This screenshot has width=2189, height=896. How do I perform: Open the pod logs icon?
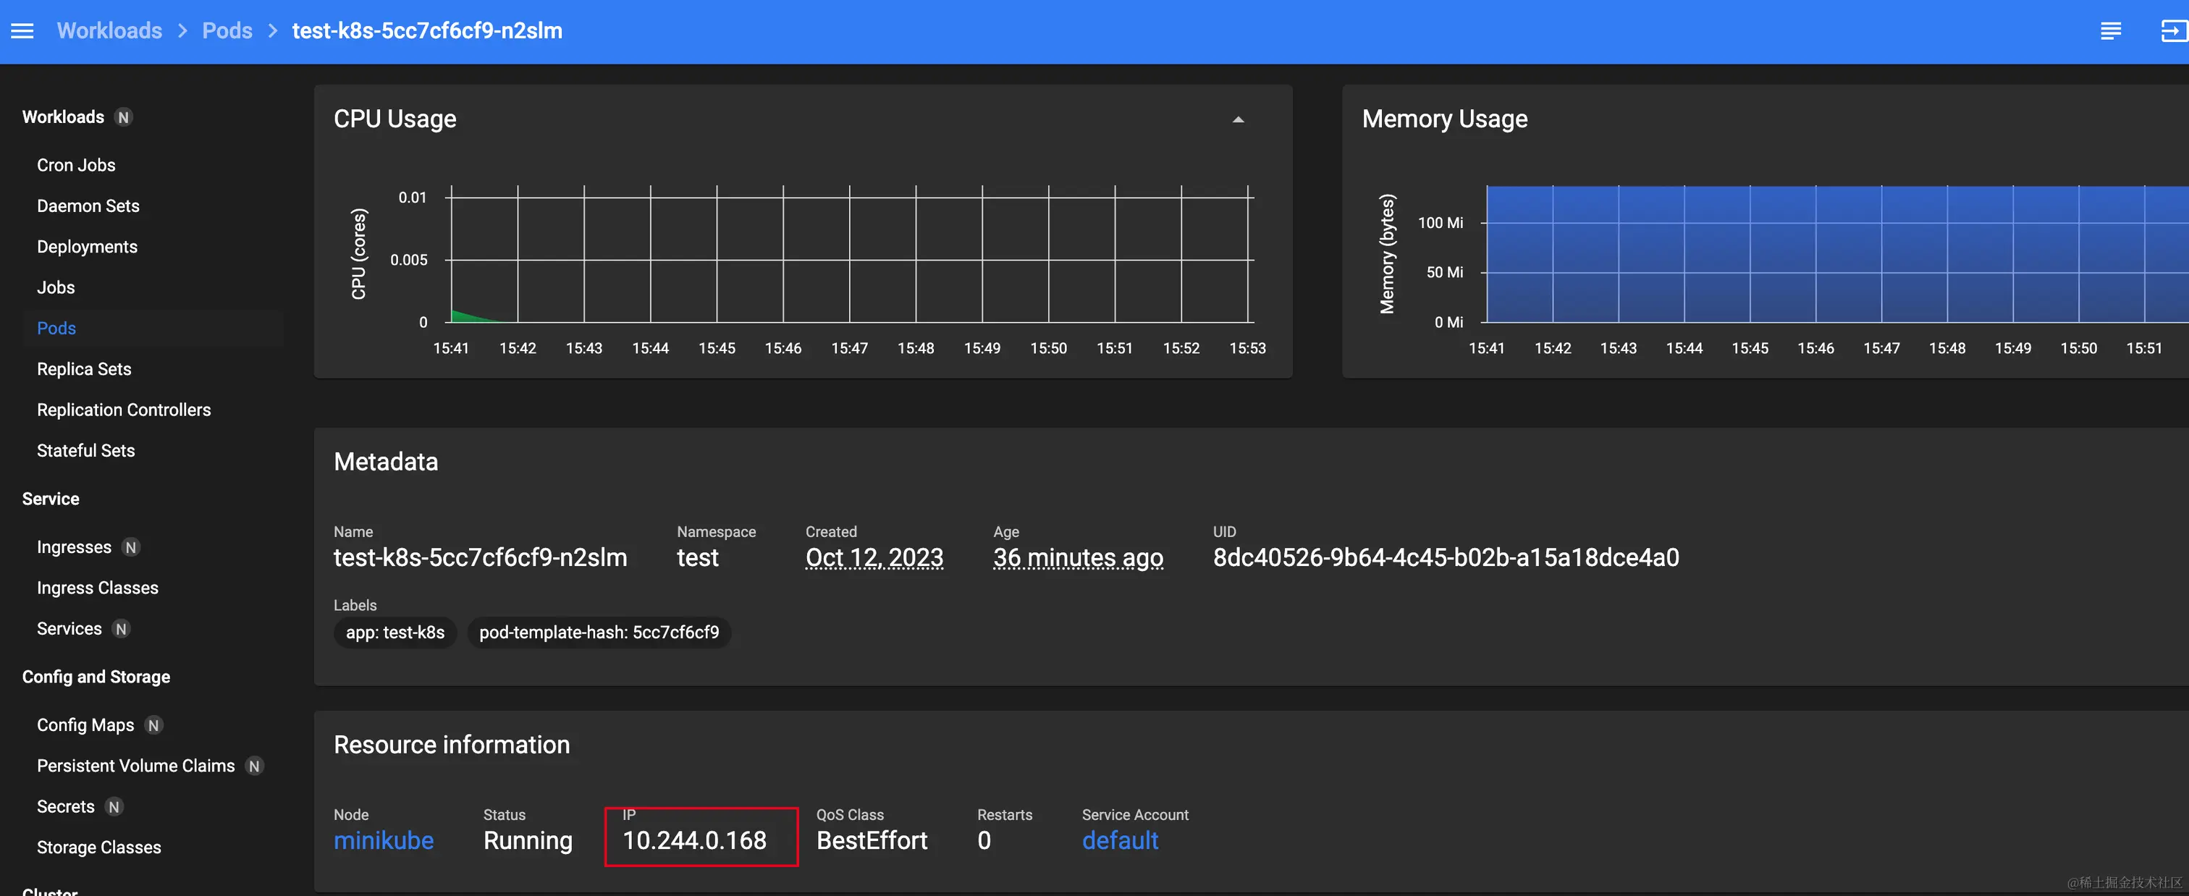click(x=2110, y=31)
